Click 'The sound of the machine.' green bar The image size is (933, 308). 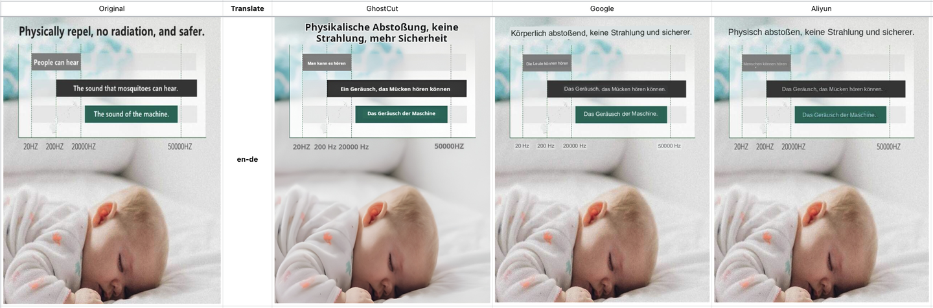tap(132, 114)
